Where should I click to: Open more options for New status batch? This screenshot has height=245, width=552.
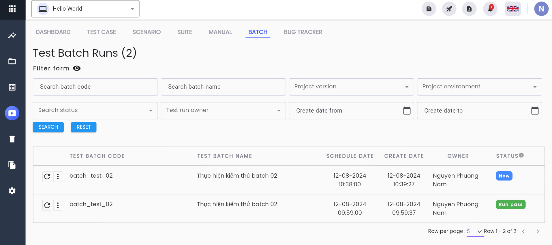[x=58, y=176]
